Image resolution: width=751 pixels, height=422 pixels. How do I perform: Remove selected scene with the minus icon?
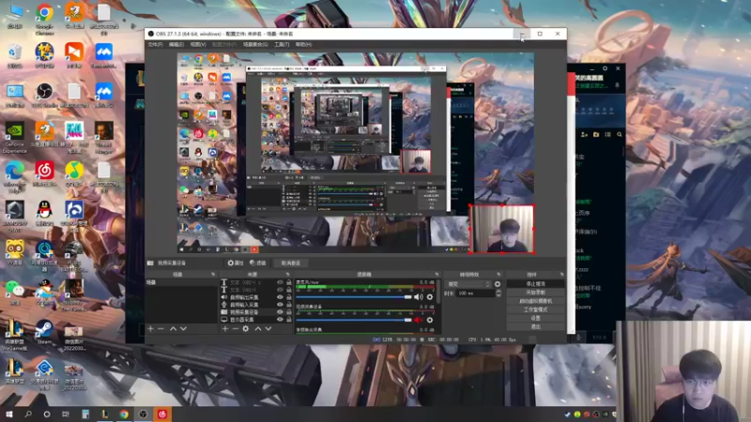tap(161, 329)
